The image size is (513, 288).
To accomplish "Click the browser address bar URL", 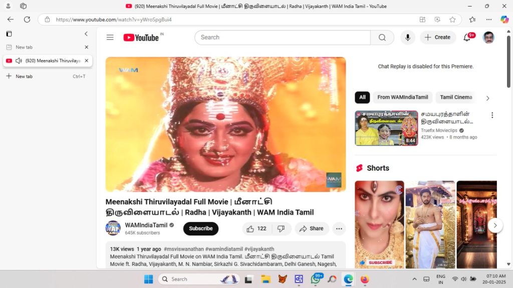I will click(114, 20).
